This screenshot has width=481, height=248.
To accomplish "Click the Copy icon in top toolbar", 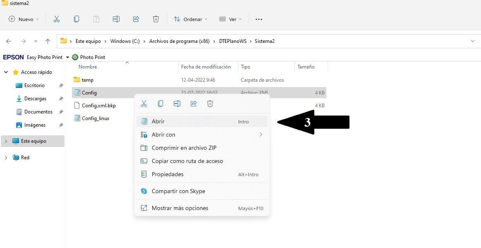I will click(77, 19).
